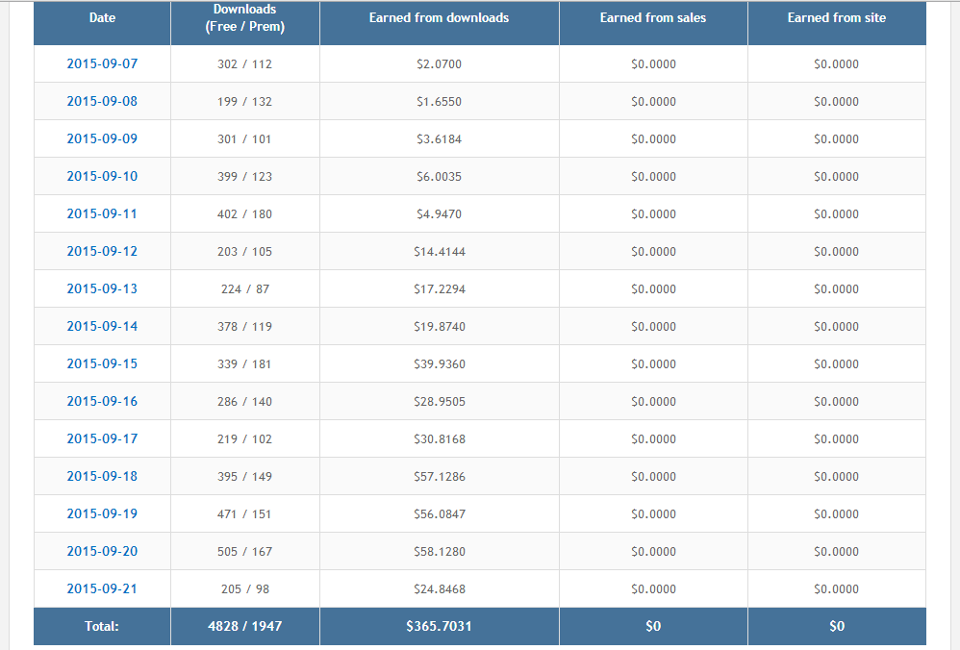
Task: Open the 2015-09-16 date link
Action: pyautogui.click(x=102, y=401)
